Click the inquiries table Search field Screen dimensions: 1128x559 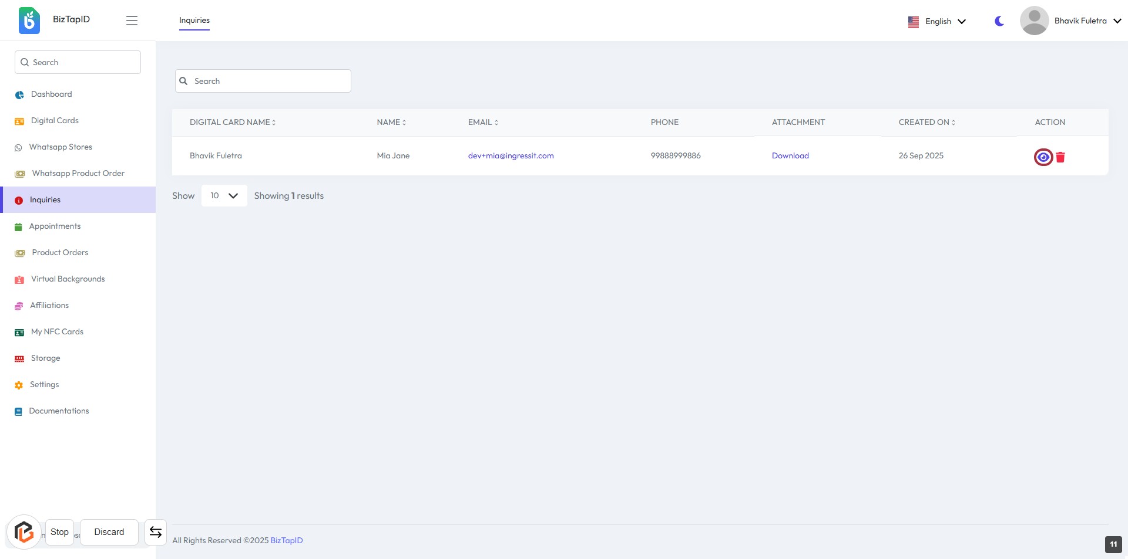263,82
